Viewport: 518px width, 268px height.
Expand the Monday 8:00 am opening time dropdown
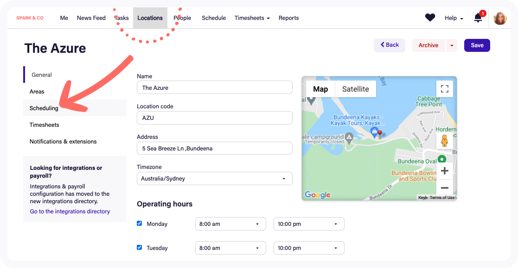coord(230,224)
